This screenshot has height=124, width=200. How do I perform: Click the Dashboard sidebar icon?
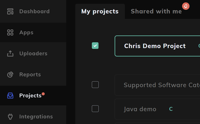10,12
